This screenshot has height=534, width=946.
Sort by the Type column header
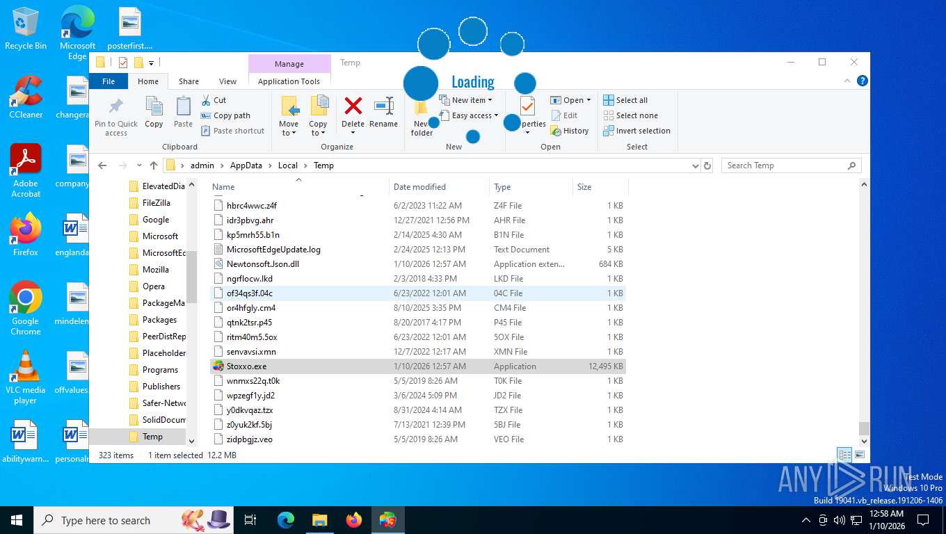(x=531, y=186)
